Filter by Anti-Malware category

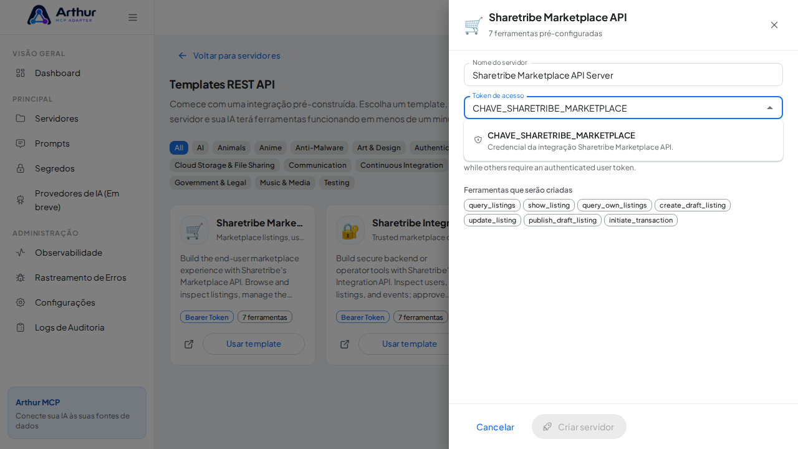pos(319,148)
